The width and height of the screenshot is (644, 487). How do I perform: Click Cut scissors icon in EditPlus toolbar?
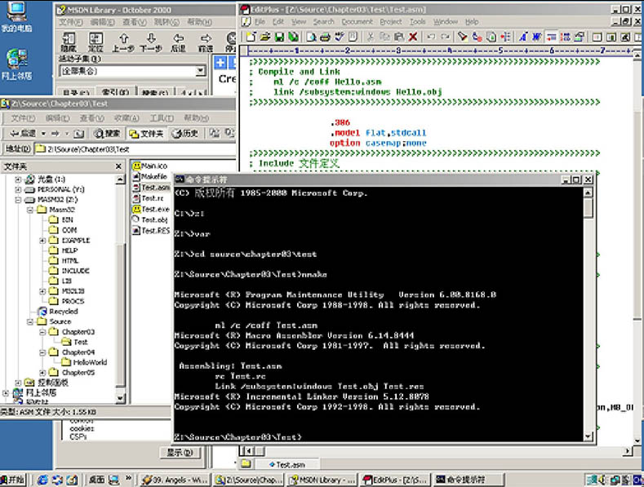371,37
